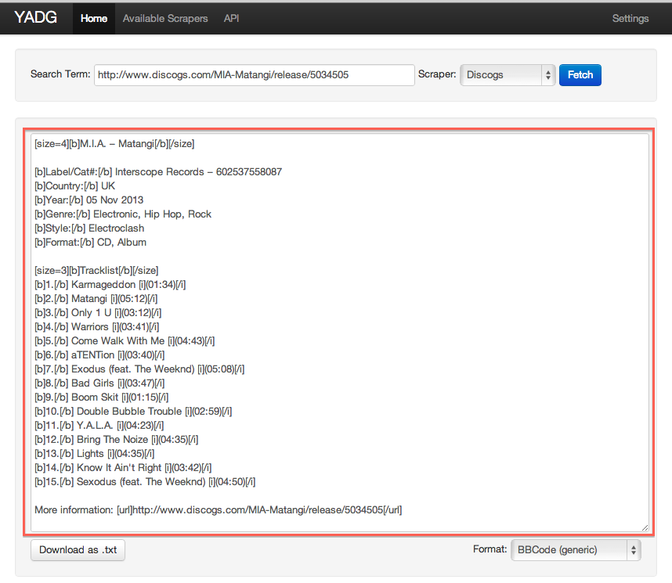Click track 15 Sexodus (feat. The Weeknd) line
This screenshot has height=583, width=672.
click(x=145, y=482)
